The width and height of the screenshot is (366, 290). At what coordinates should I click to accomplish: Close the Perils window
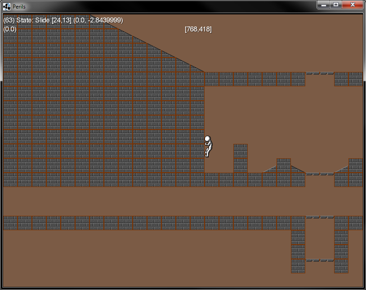353,4
